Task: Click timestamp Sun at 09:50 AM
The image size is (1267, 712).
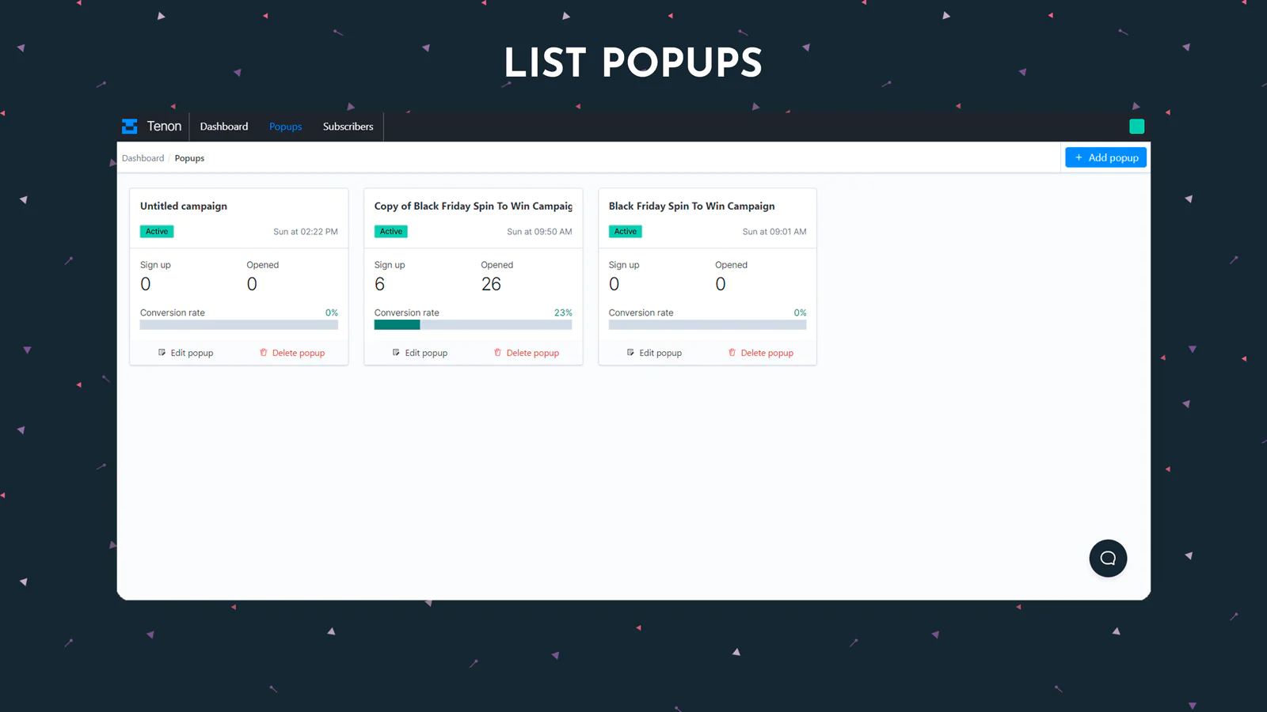Action: (539, 232)
